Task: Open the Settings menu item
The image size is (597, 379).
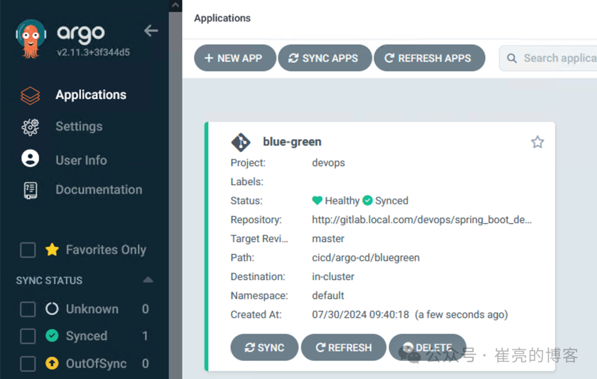Action: (79, 127)
